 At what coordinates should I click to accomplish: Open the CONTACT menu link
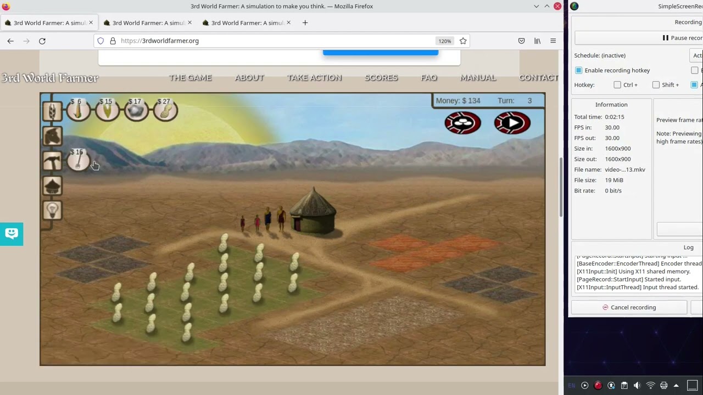tap(538, 77)
